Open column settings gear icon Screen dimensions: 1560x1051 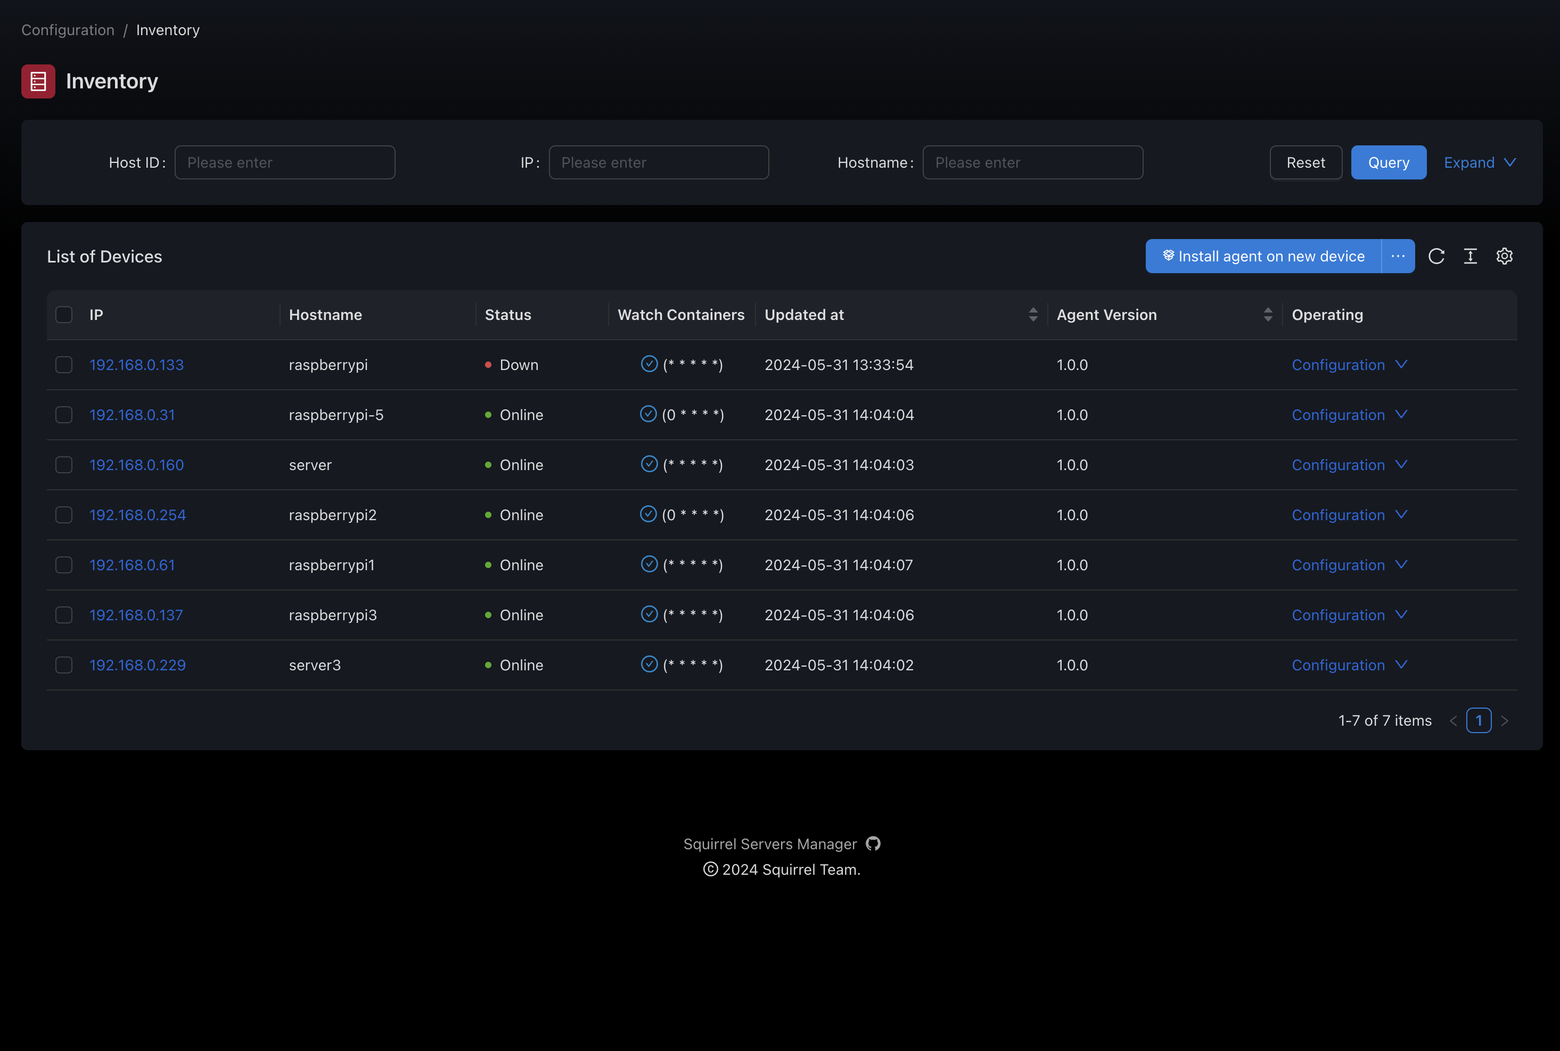pyautogui.click(x=1505, y=256)
